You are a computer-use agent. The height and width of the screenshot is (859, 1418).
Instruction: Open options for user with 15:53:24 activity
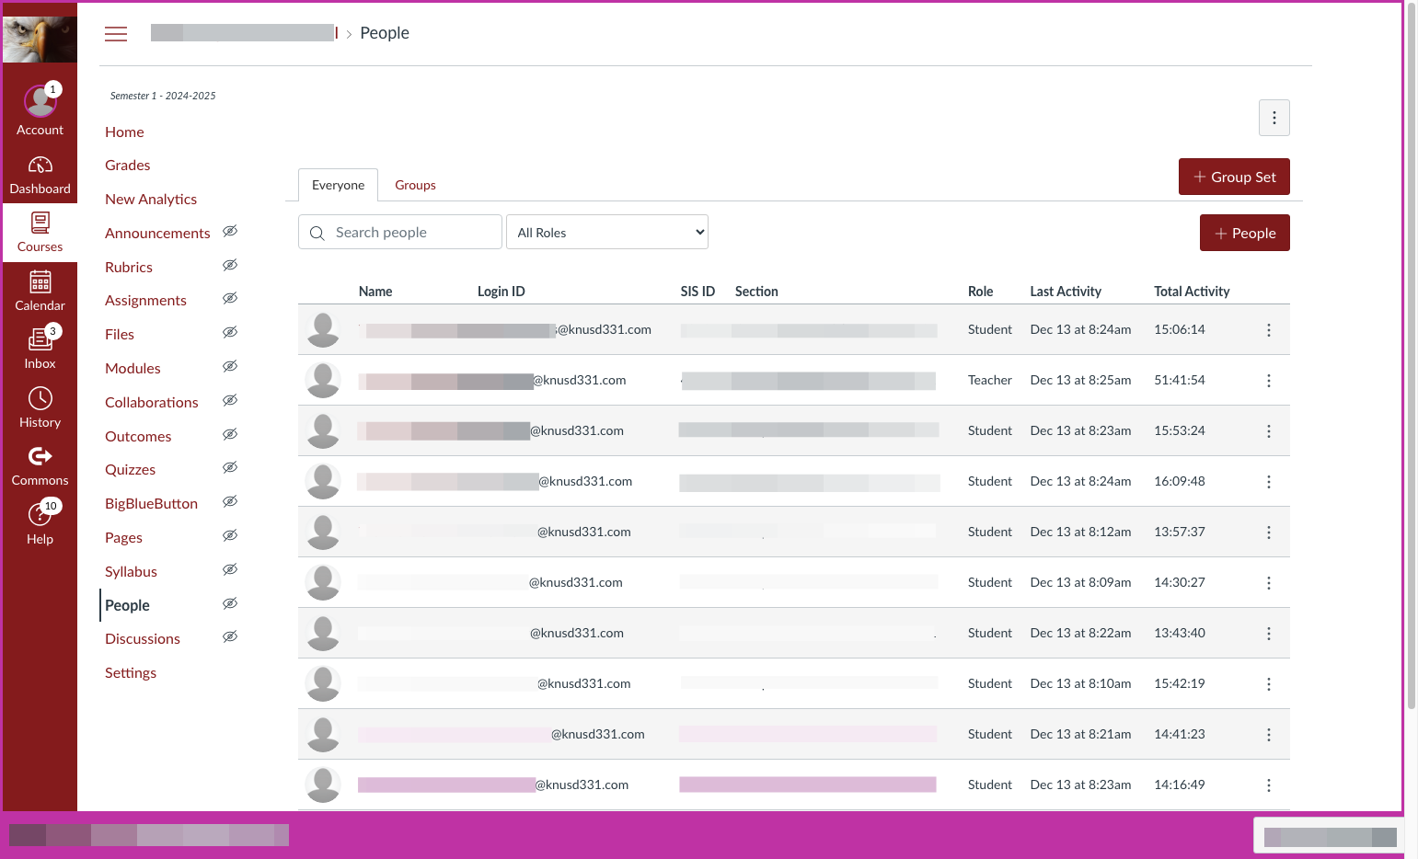pyautogui.click(x=1268, y=431)
